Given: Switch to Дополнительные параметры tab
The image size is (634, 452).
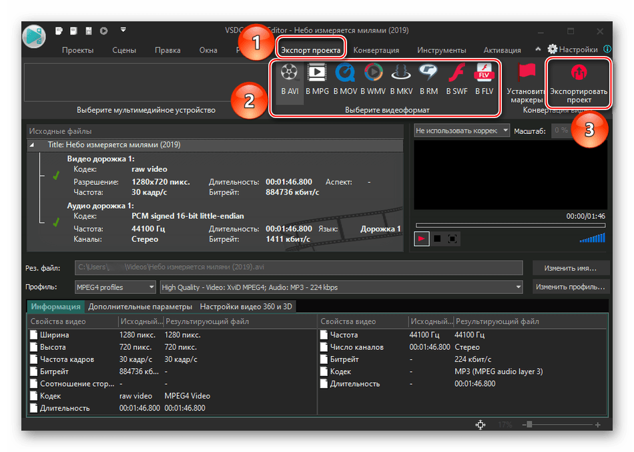Looking at the screenshot, I should [x=140, y=307].
